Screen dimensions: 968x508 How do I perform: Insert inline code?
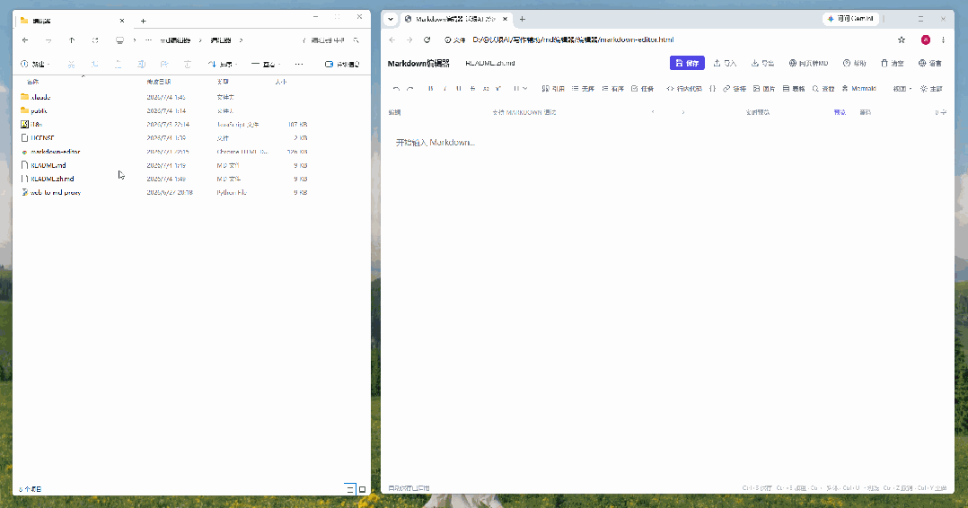684,89
